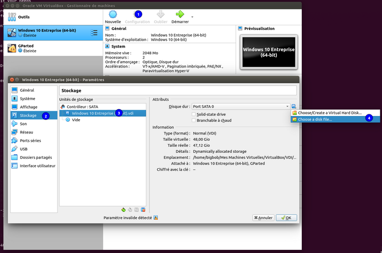The height and width of the screenshot is (253, 382).
Task: Click the /home/bigbob emplacement path text
Action: pyautogui.click(x=245, y=158)
